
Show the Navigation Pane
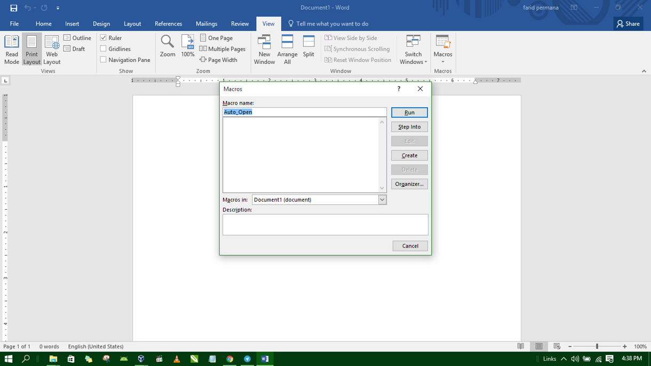coord(103,59)
